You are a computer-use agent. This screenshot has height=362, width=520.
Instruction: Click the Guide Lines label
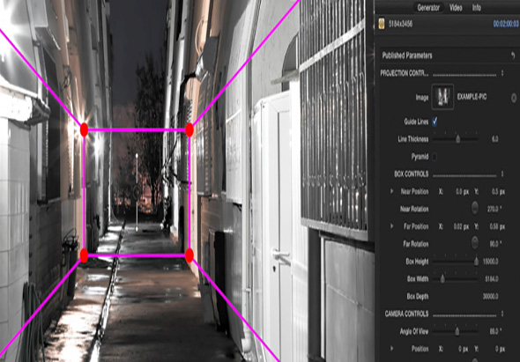(416, 122)
